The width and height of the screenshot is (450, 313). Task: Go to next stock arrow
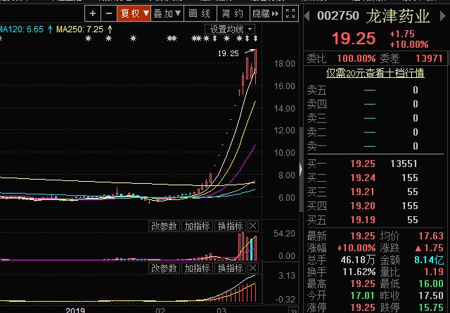pos(442,15)
